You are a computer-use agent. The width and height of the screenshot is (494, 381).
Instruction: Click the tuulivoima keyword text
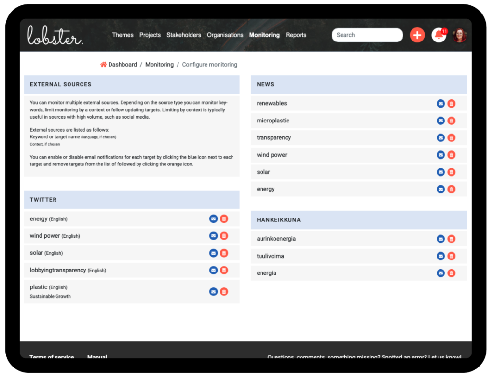[x=270, y=256]
